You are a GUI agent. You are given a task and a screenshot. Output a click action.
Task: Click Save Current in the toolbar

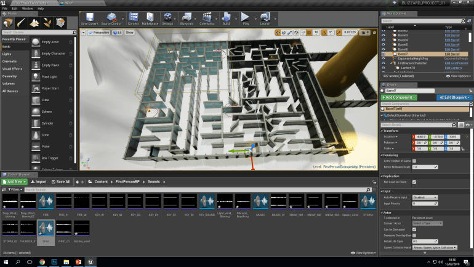(89, 18)
